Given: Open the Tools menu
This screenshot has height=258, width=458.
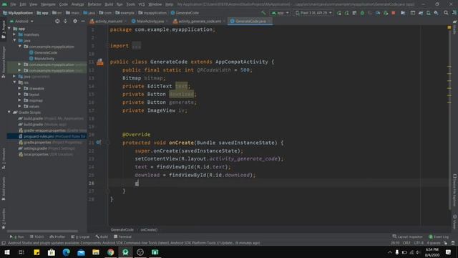Looking at the screenshot, I should tap(130, 4).
